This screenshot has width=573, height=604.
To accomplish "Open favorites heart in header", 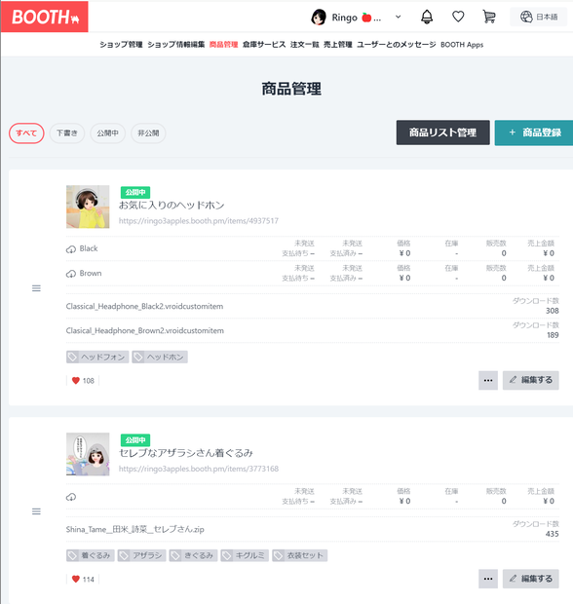I will [458, 17].
